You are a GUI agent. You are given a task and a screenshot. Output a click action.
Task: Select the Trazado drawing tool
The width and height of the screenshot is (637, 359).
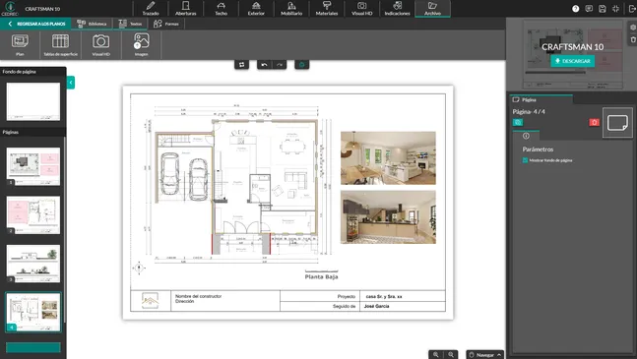151,9
